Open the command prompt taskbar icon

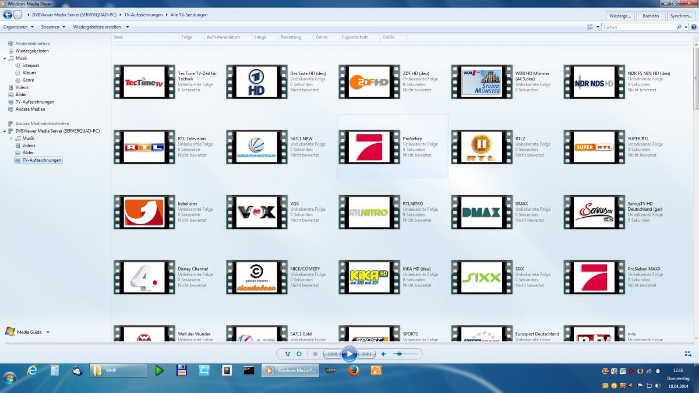click(249, 370)
